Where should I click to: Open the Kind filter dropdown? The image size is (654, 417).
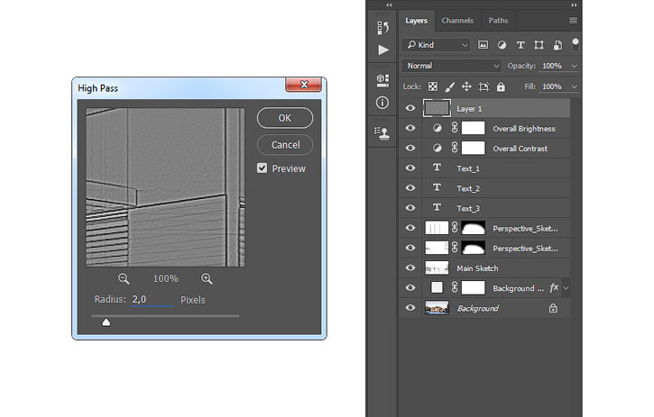click(x=437, y=44)
